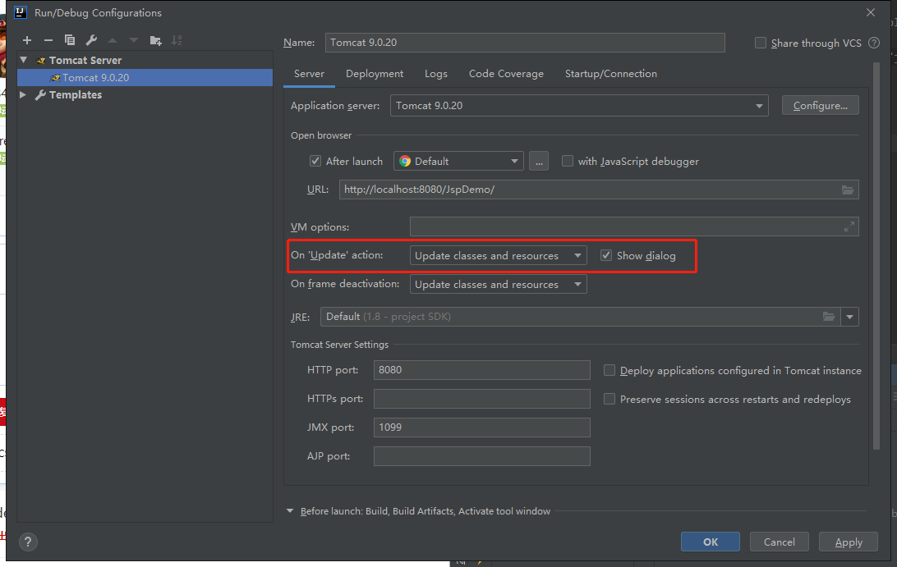Switch to the Startup/Connection tab

point(611,74)
